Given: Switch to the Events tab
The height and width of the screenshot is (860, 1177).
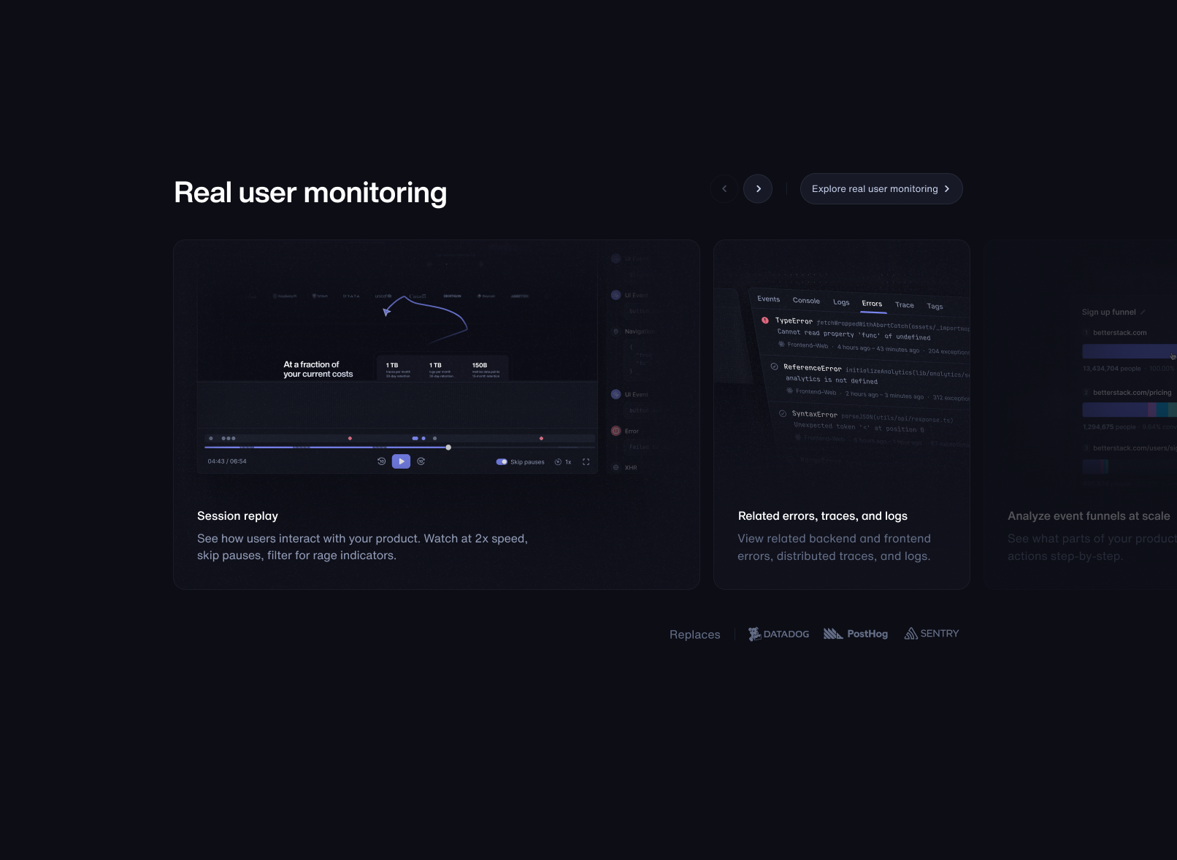Looking at the screenshot, I should tap(768, 299).
